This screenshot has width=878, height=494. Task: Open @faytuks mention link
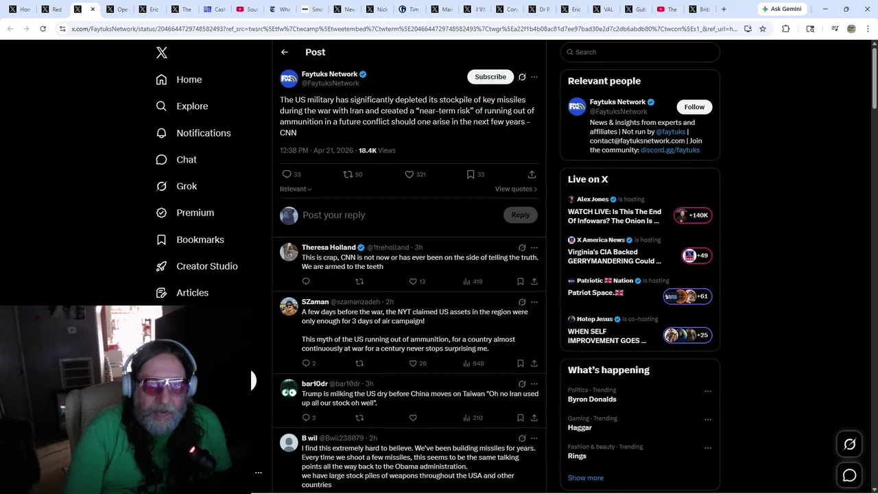(671, 132)
